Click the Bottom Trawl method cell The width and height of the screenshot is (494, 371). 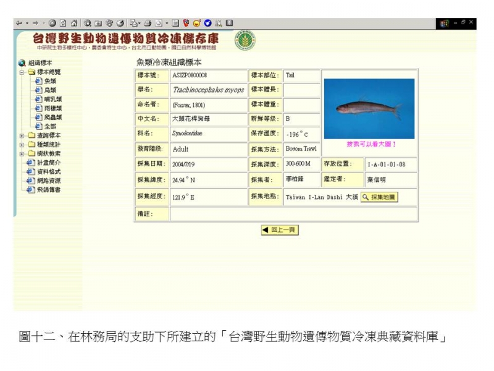coord(301,149)
